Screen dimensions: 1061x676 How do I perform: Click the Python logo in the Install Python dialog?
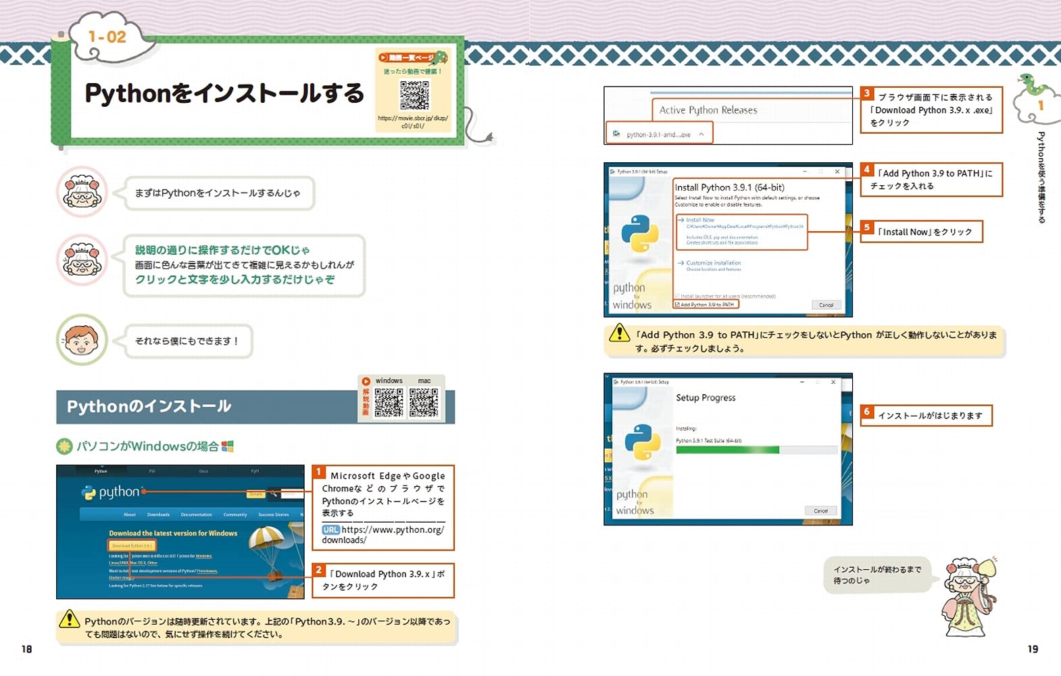tap(640, 233)
